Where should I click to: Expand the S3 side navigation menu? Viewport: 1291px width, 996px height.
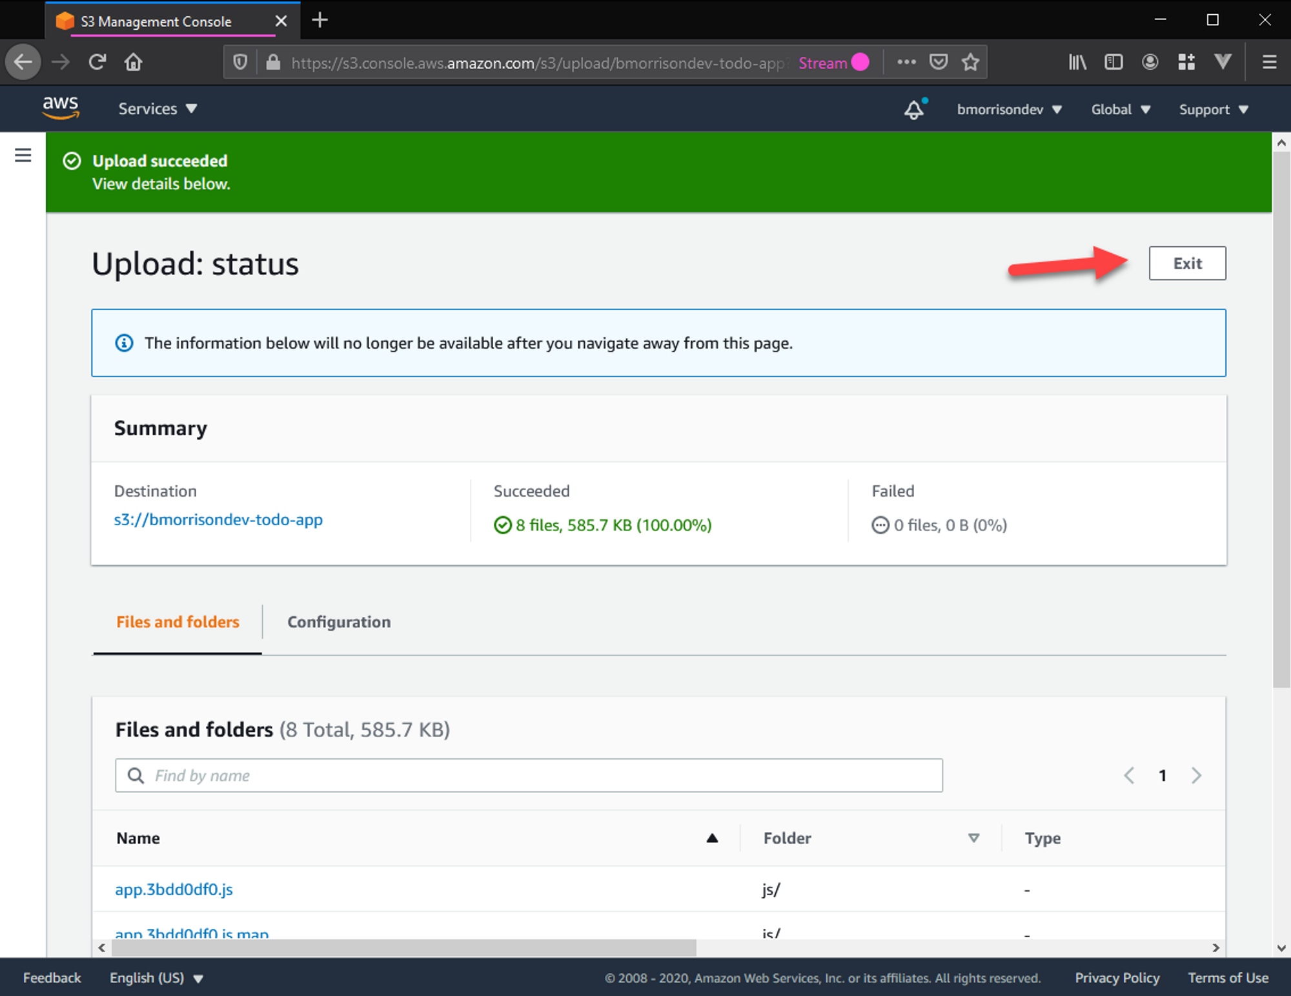(23, 155)
